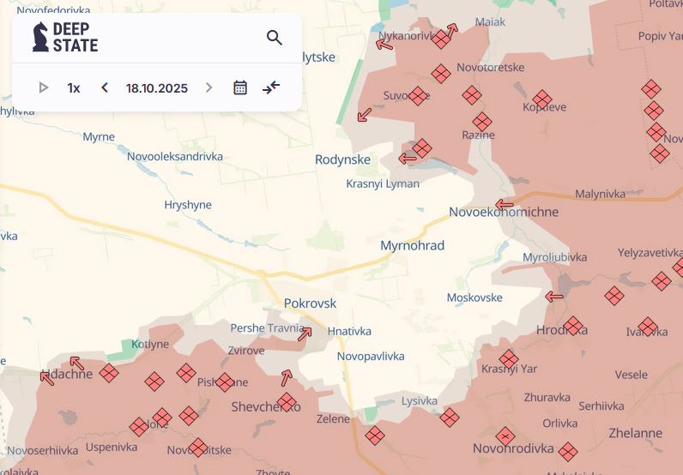Click the up-right attack arrow near Maiak

(x=452, y=31)
